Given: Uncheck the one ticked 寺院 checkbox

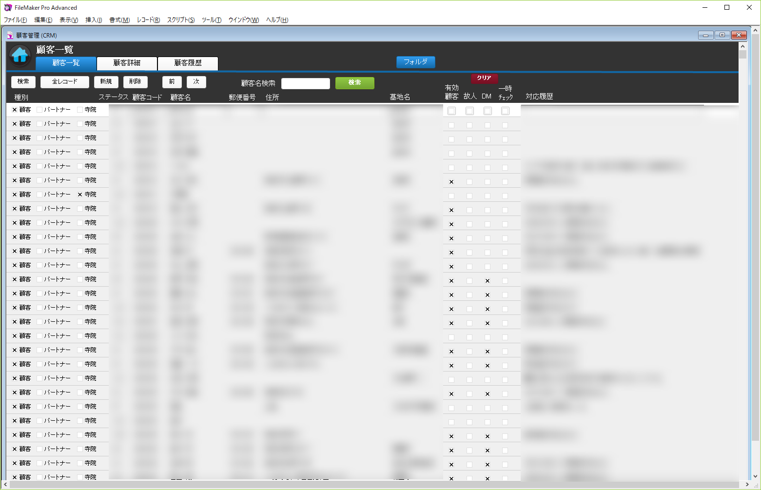Looking at the screenshot, I should (80, 195).
